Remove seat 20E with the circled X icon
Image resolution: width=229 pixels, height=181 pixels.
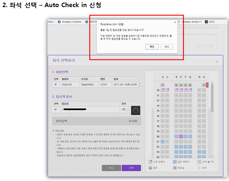click(x=128, y=110)
